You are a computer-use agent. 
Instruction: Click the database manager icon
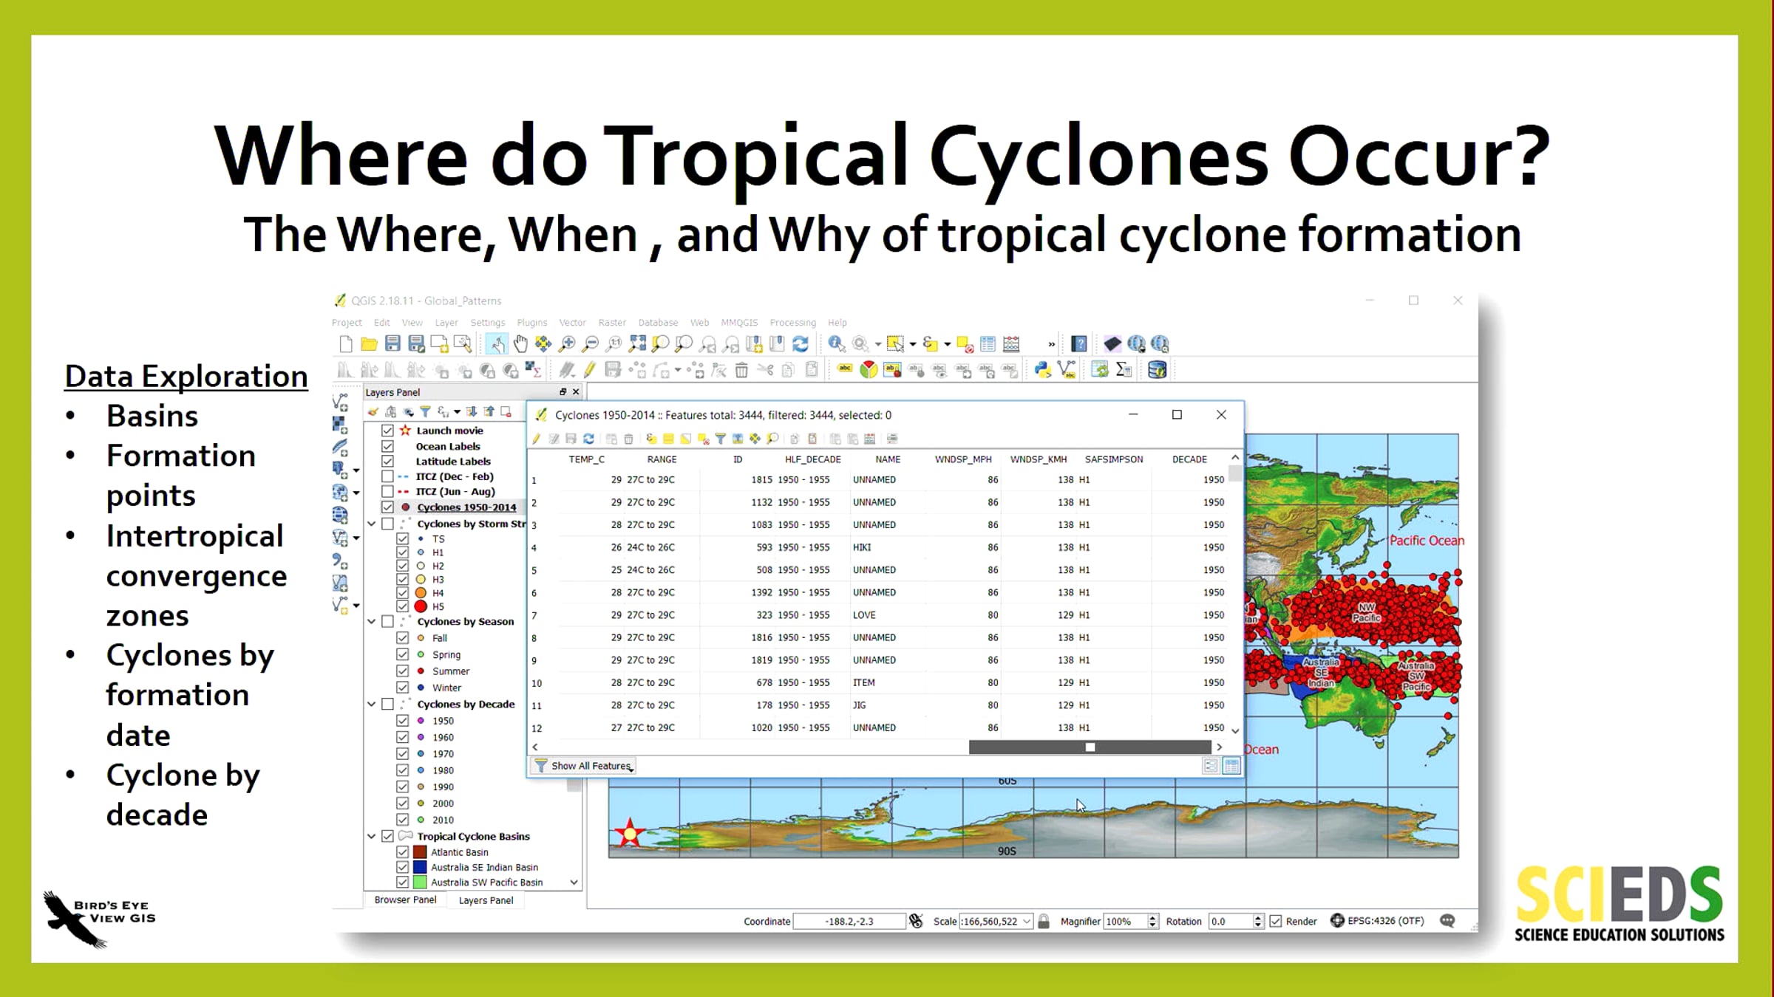1158,370
